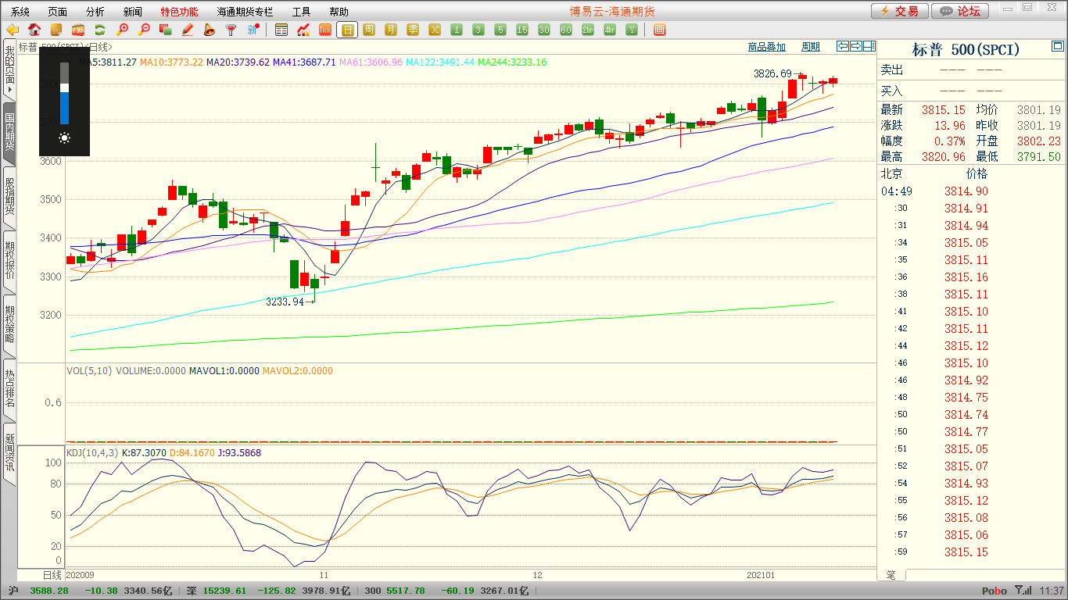Switch to the weekly (周) period

pos(369,30)
